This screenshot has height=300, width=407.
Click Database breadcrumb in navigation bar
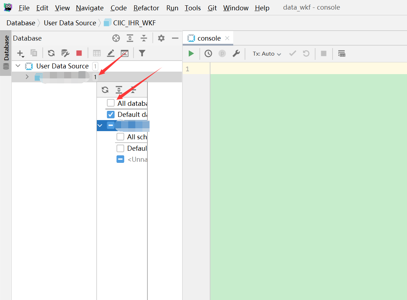tap(21, 23)
